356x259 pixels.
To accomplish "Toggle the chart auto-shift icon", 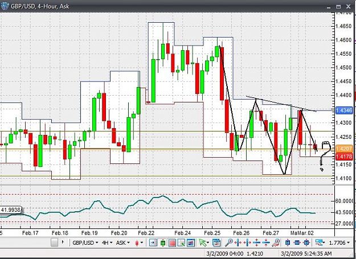I will [153, 243].
